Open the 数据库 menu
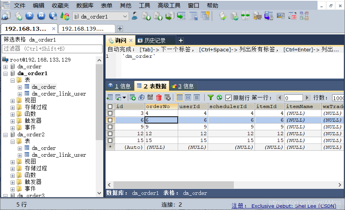The height and width of the screenshot is (210, 345). point(85,5)
